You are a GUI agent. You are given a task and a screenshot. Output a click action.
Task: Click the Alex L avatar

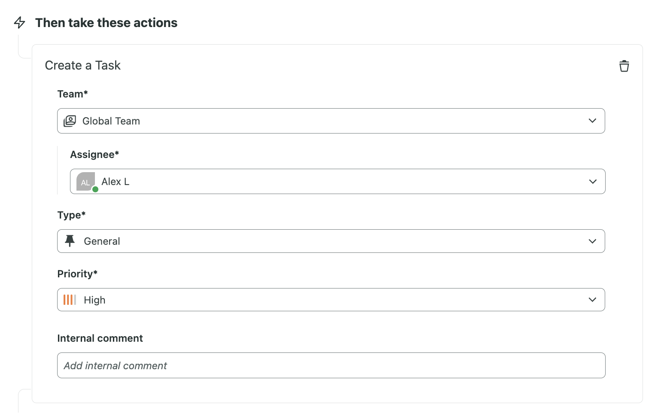click(x=85, y=182)
